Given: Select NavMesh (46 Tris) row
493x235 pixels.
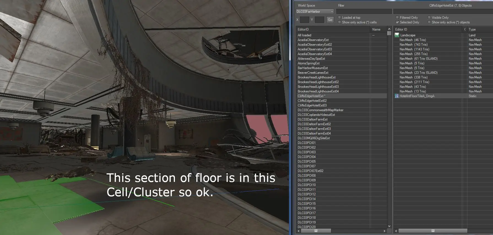Looking at the screenshot, I should 443,40.
